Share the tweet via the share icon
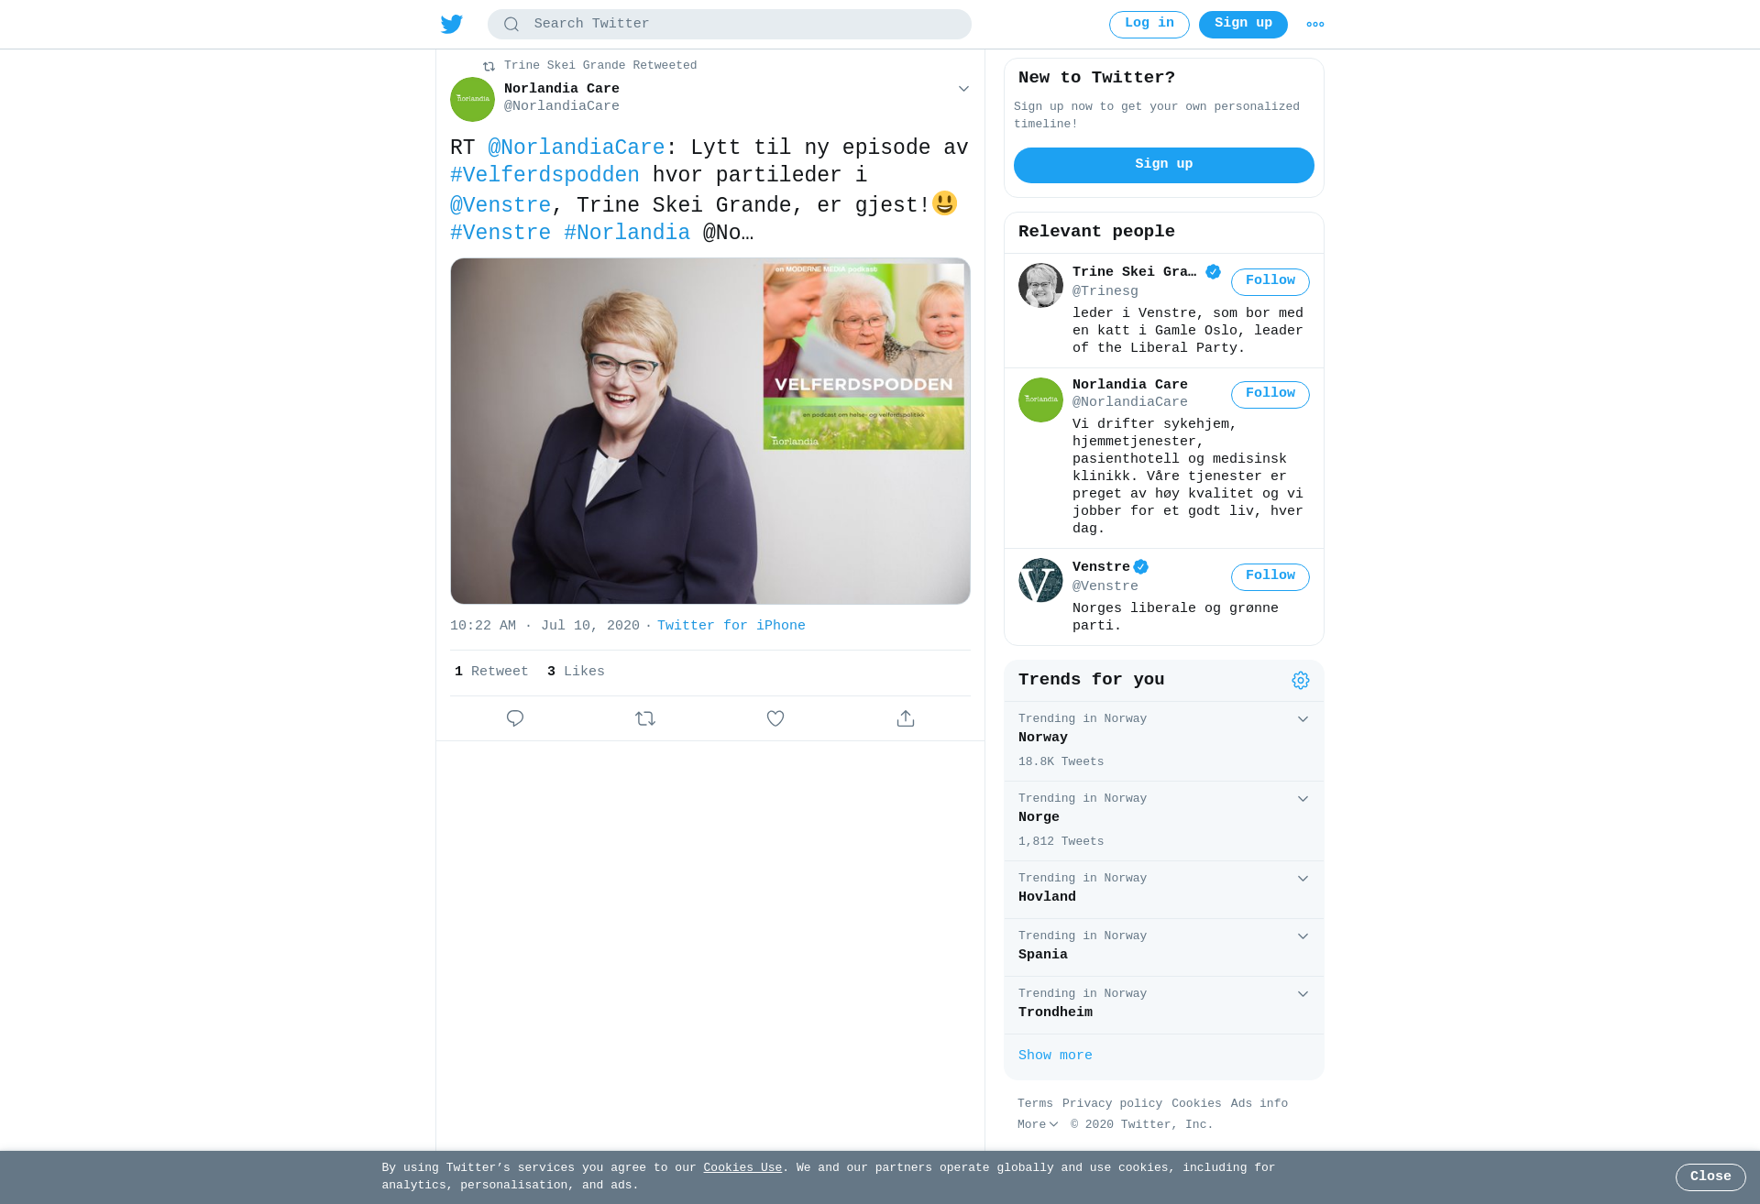1760x1204 pixels. click(906, 718)
